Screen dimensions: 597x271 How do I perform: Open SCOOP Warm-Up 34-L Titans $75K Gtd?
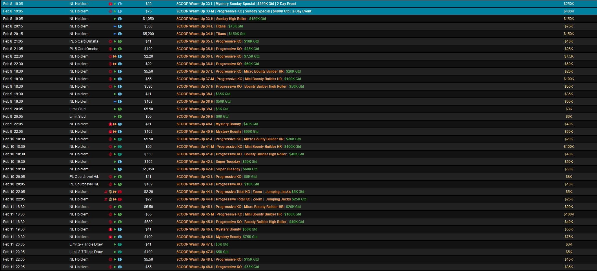[x=210, y=26]
